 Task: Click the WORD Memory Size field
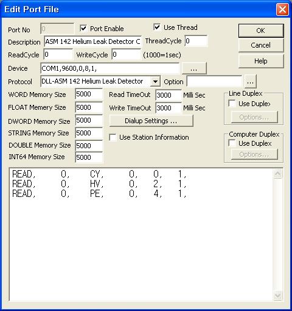[x=89, y=94]
